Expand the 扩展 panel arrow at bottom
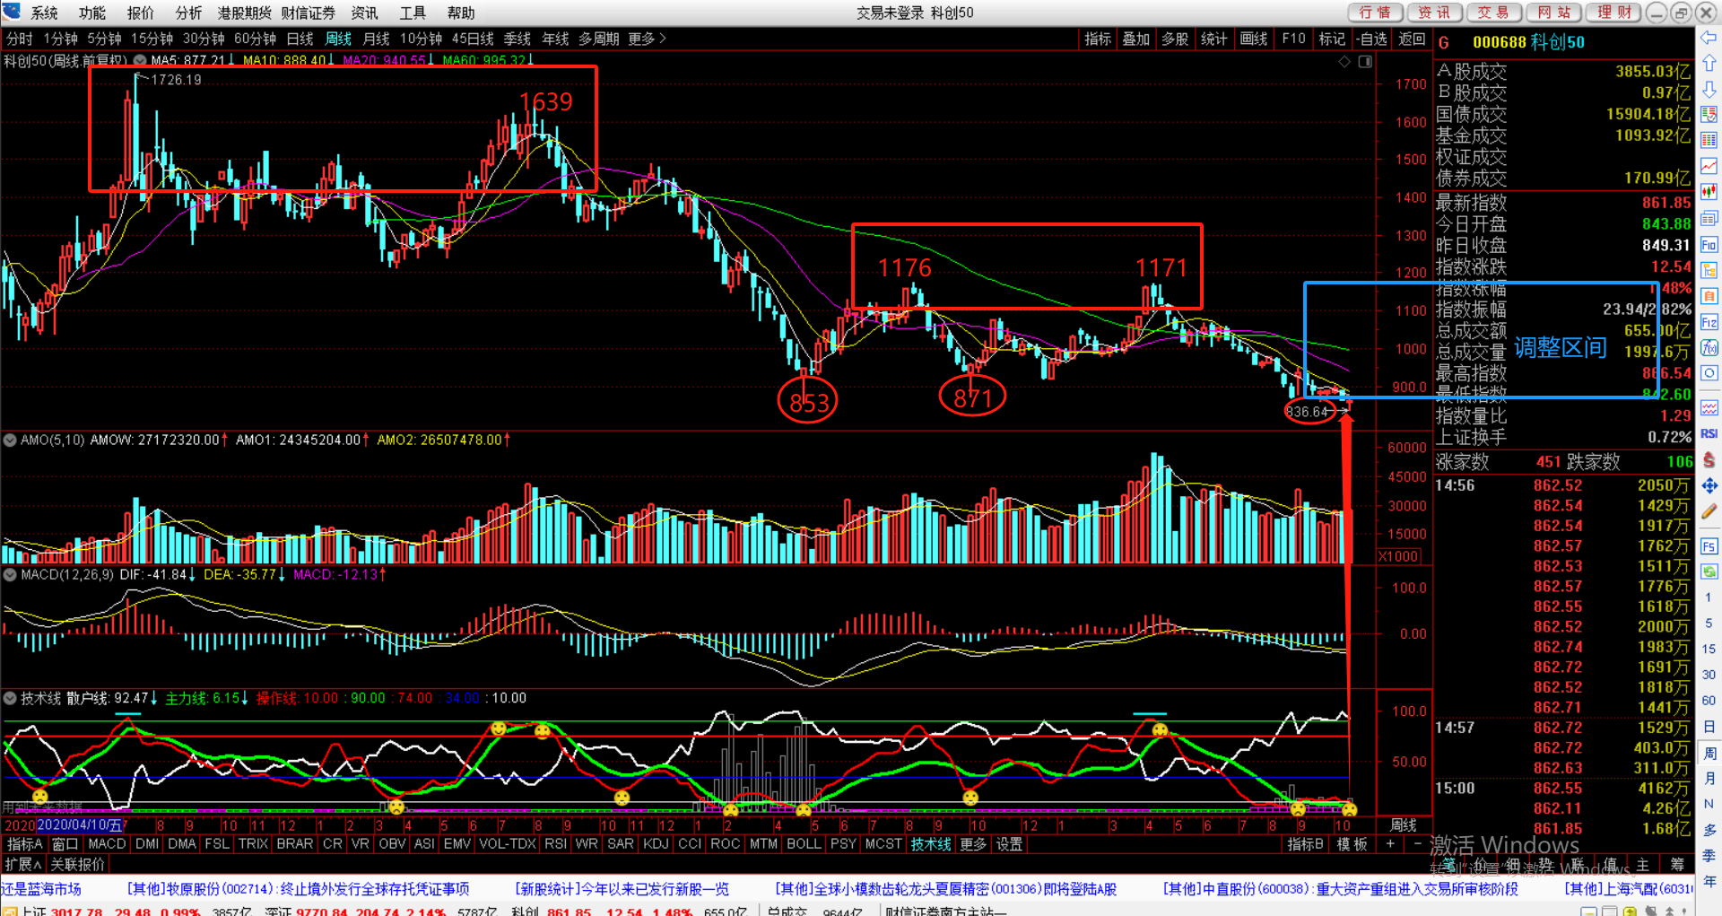The width and height of the screenshot is (1722, 916). [22, 864]
